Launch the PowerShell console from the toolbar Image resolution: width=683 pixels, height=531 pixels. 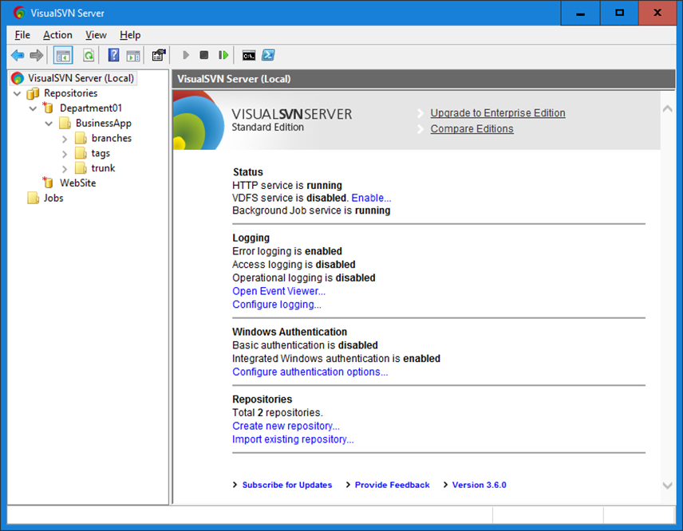(x=267, y=55)
